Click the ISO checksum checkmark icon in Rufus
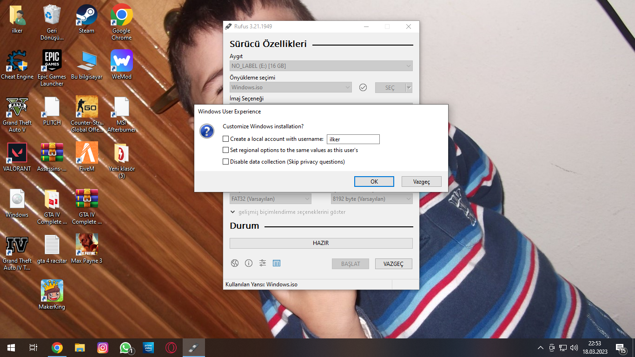635x357 pixels. (364, 87)
